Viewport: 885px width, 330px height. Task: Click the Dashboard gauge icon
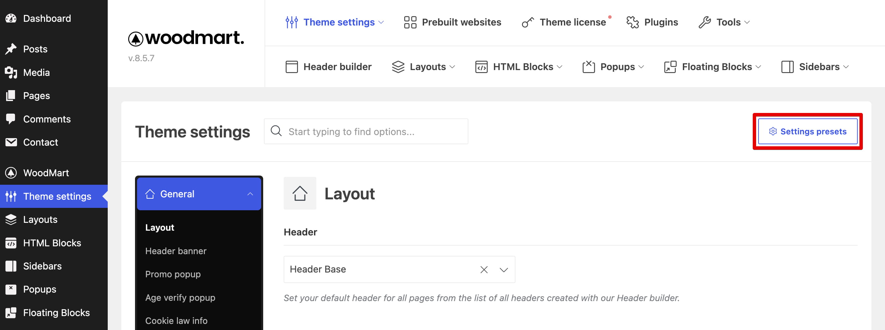pyautogui.click(x=11, y=18)
